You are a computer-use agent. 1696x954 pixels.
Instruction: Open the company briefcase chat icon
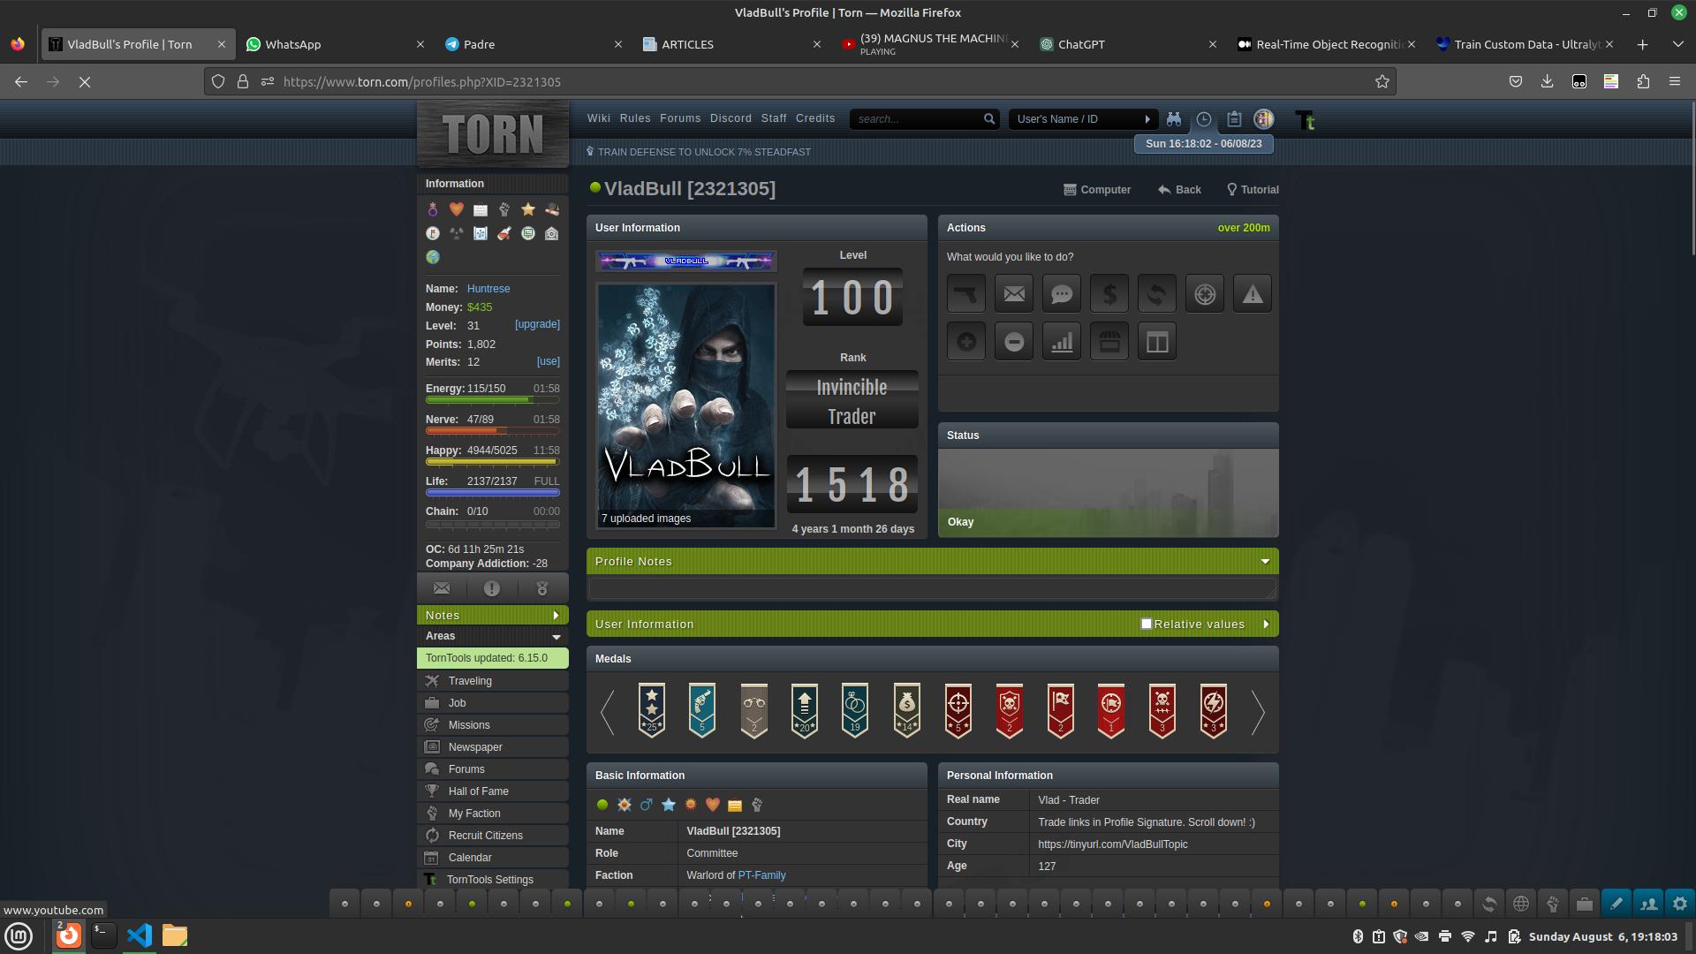(1585, 904)
